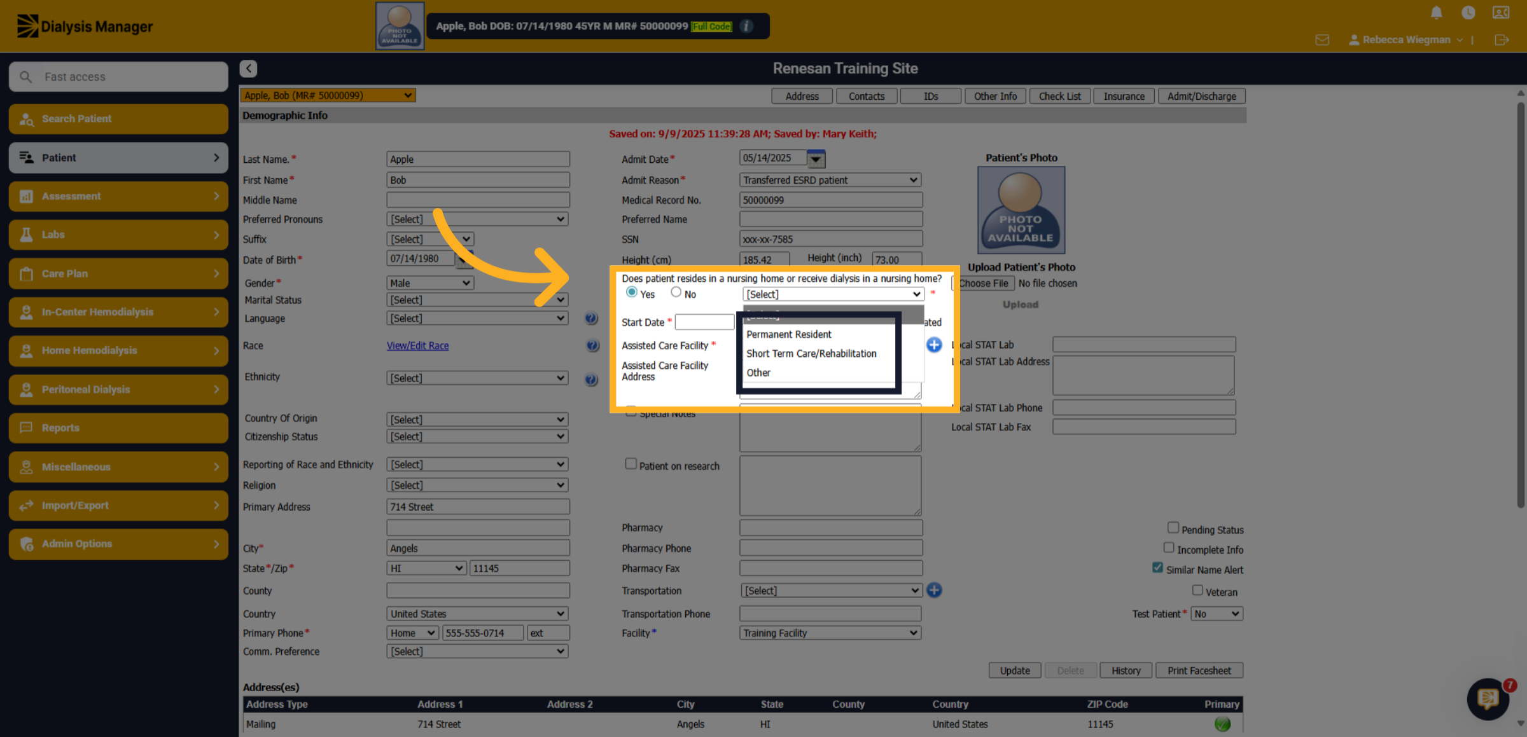This screenshot has height=737, width=1527.
Task: Open the Admit Date calendar picker
Action: (x=816, y=158)
